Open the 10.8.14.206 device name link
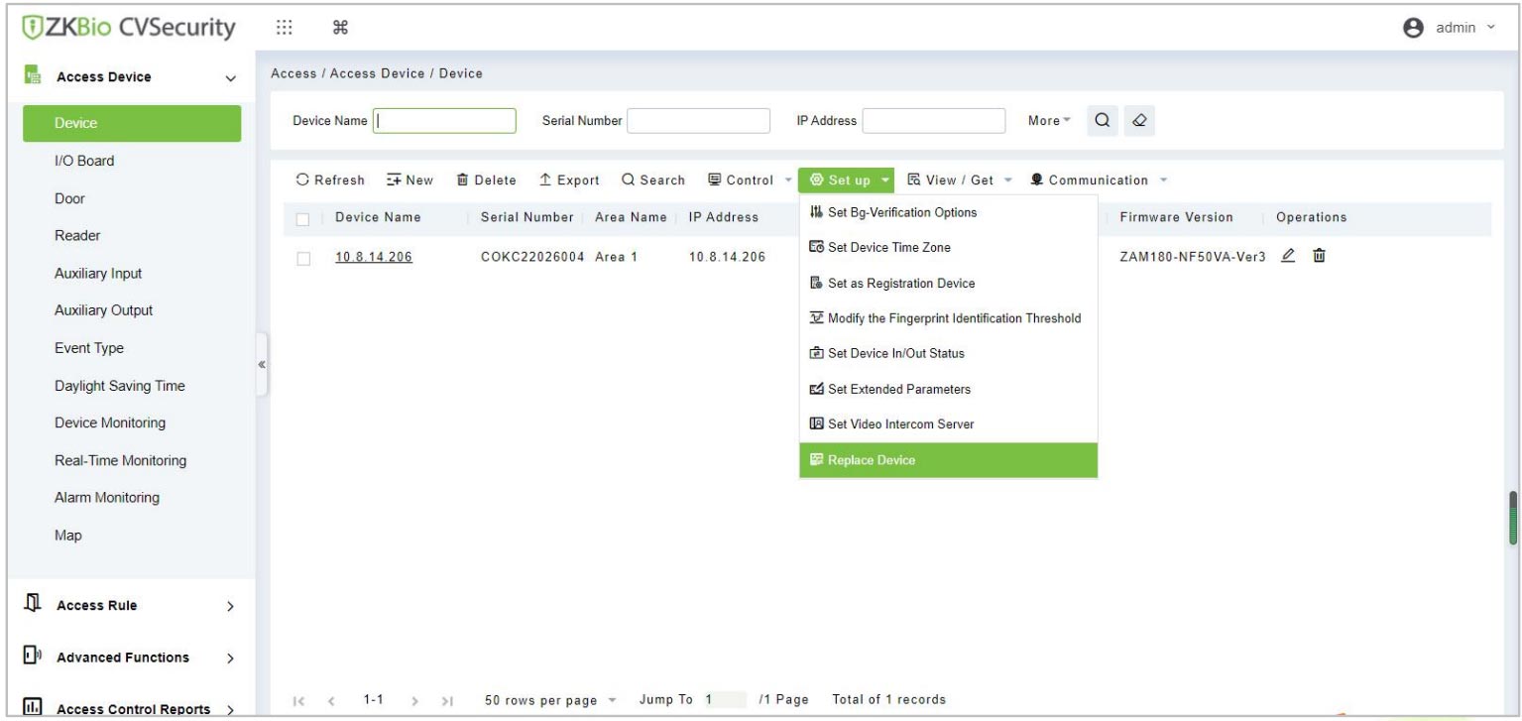 click(374, 258)
